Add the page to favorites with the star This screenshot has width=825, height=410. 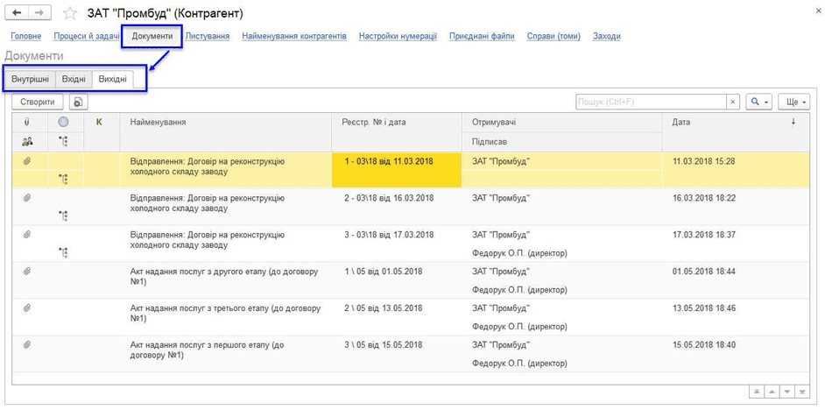70,14
